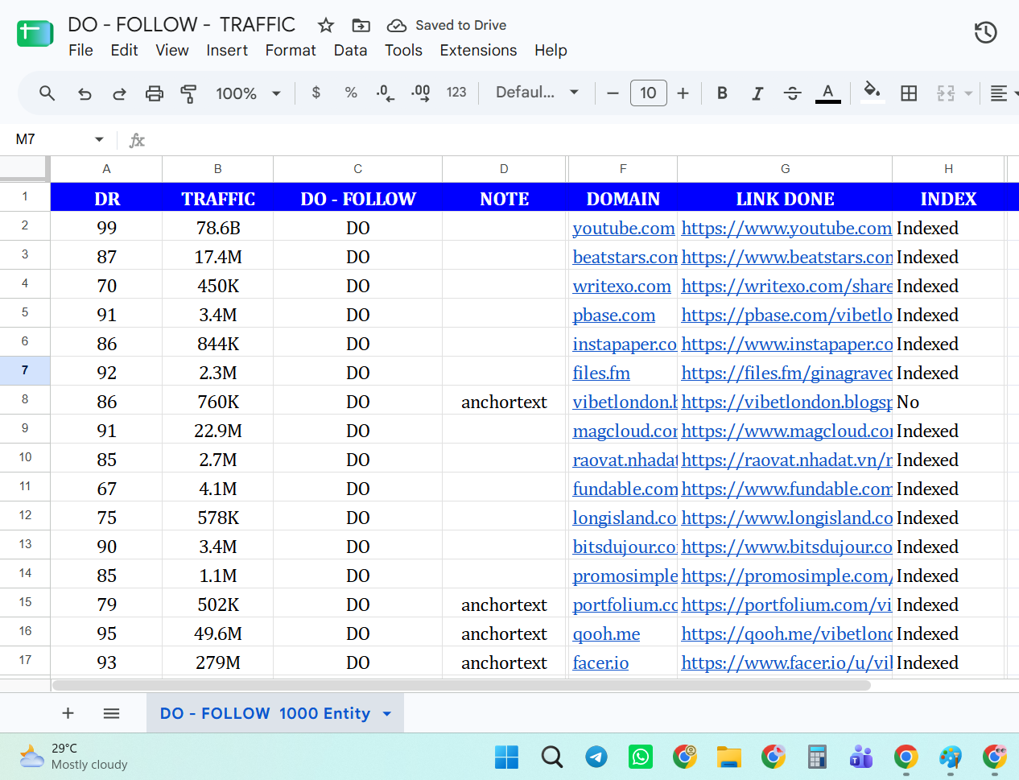
Task: Toggle italic formatting
Action: click(x=757, y=93)
